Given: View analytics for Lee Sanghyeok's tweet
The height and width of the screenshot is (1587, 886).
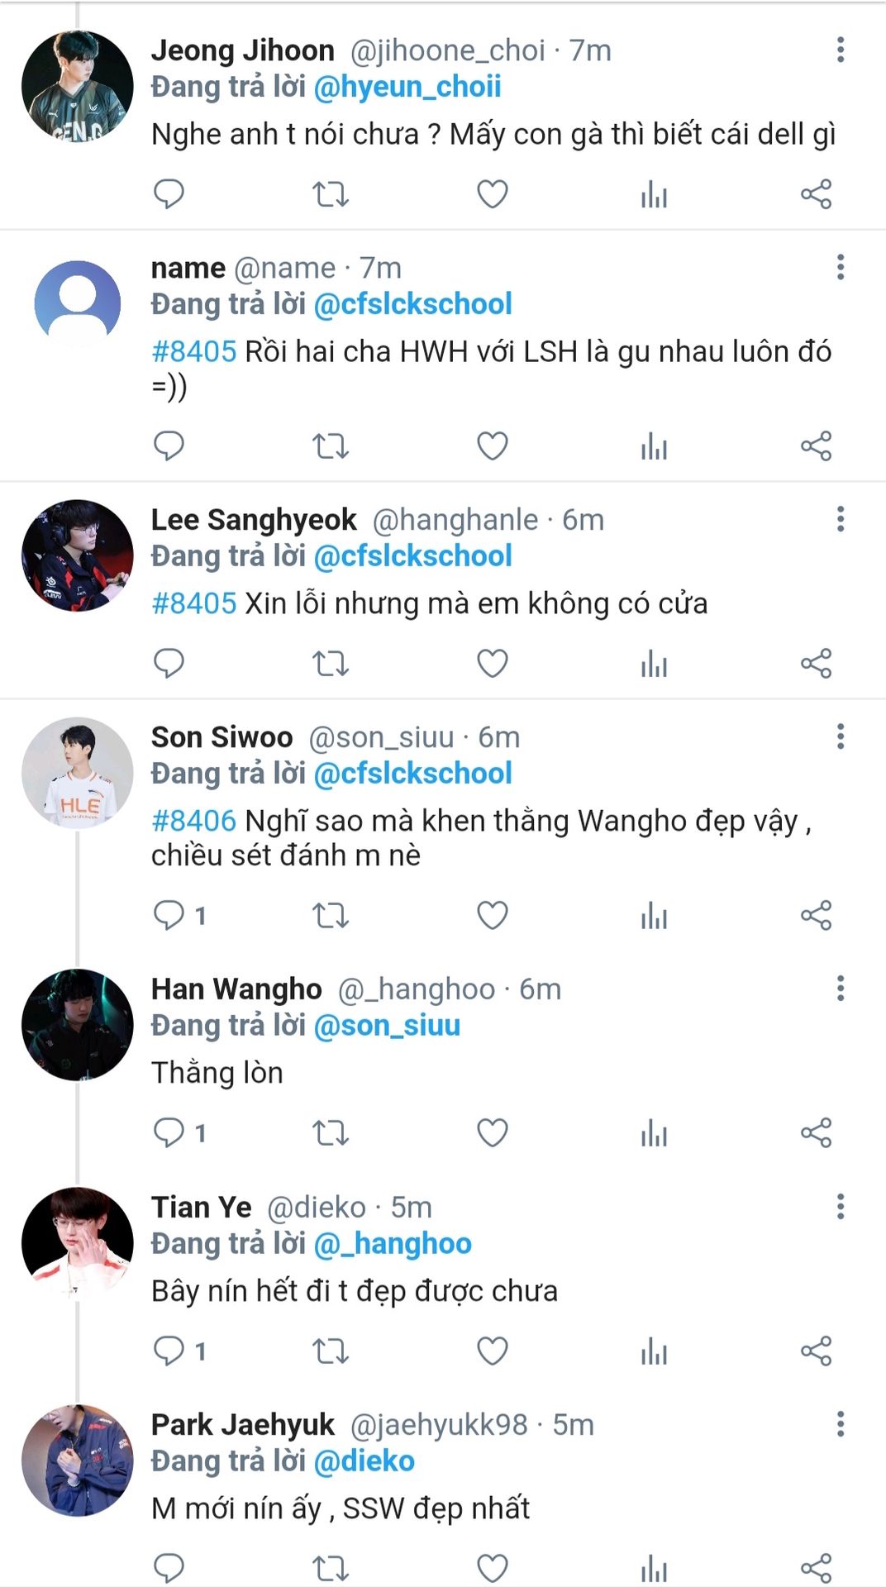Looking at the screenshot, I should click(653, 663).
